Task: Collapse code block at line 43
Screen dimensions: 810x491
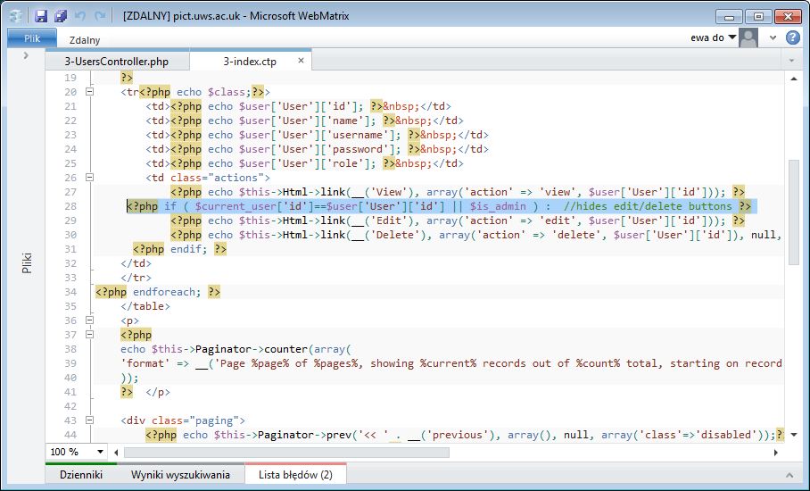Action: [89, 420]
